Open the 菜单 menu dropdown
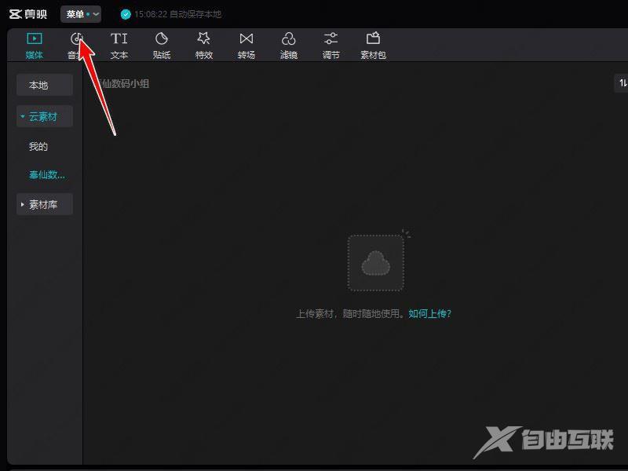Image resolution: width=628 pixels, height=471 pixels. (x=81, y=14)
